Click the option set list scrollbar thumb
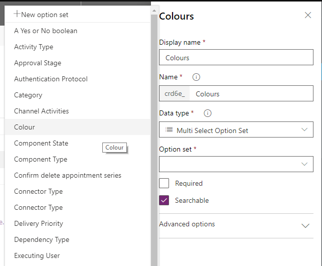The height and width of the screenshot is (266, 322). (154, 140)
